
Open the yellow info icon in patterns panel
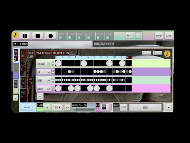pyautogui.click(x=167, y=54)
